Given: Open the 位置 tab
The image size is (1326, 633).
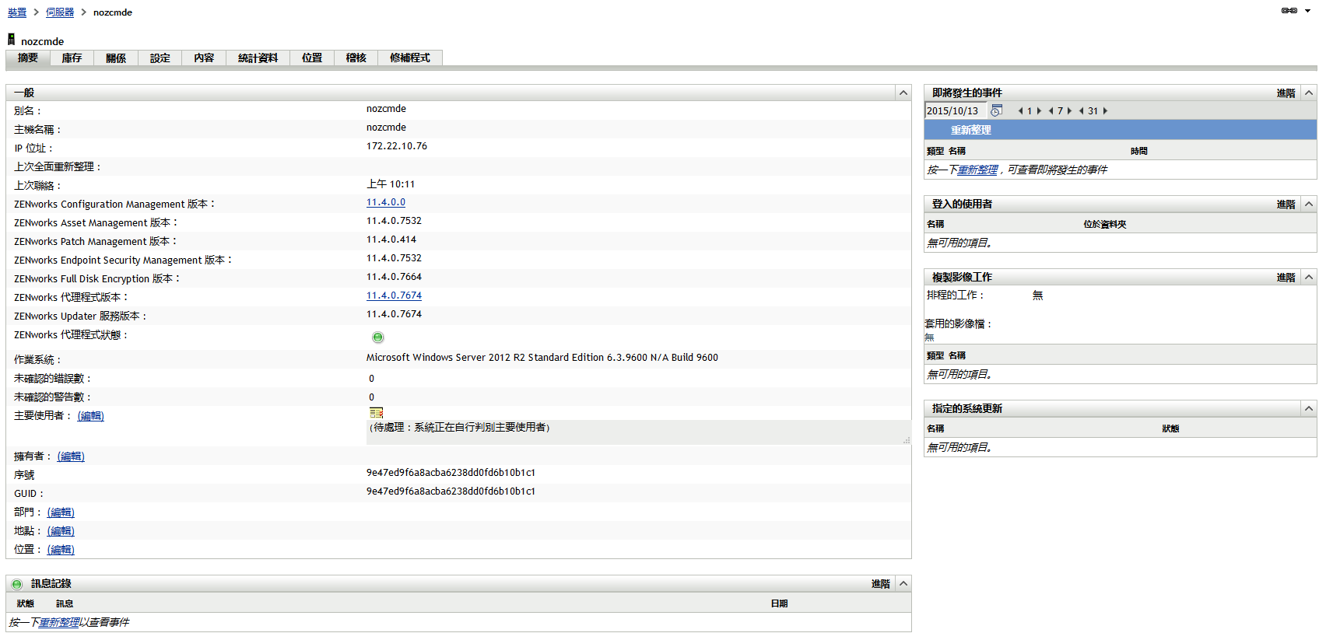Looking at the screenshot, I should point(312,58).
